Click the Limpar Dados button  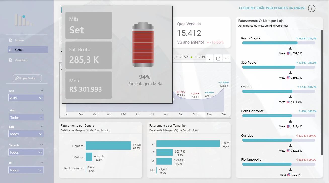click(x=27, y=78)
